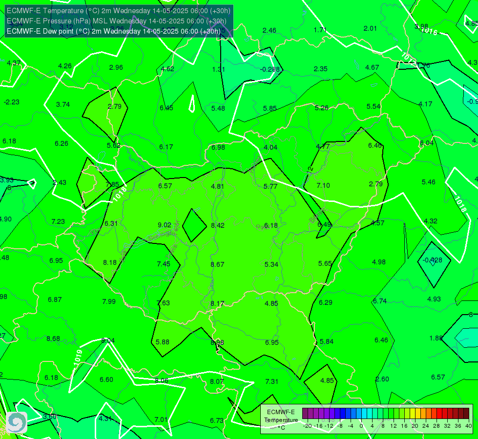Select the ECMWF-E Temperature 2m layer label
Screen dimensions: 478x439
(119, 11)
